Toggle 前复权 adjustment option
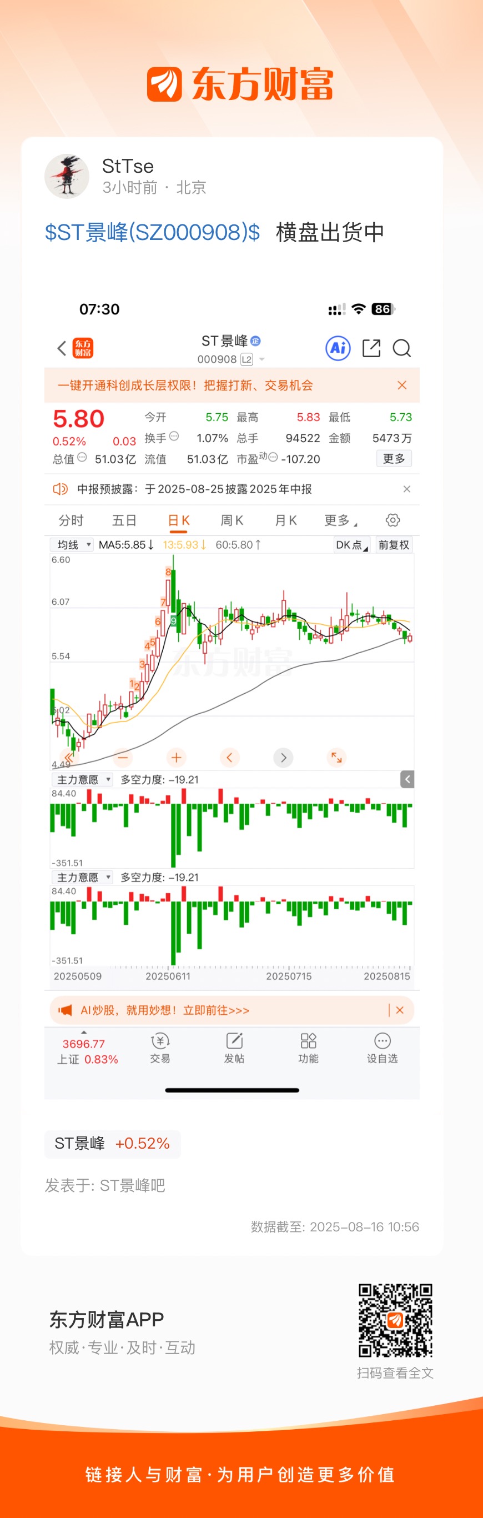Viewport: 483px width, 1518px height. (x=394, y=544)
